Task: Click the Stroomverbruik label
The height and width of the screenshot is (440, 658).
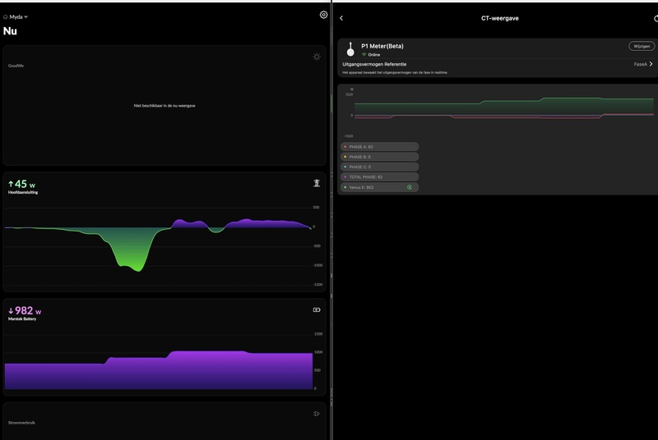Action: coord(22,423)
